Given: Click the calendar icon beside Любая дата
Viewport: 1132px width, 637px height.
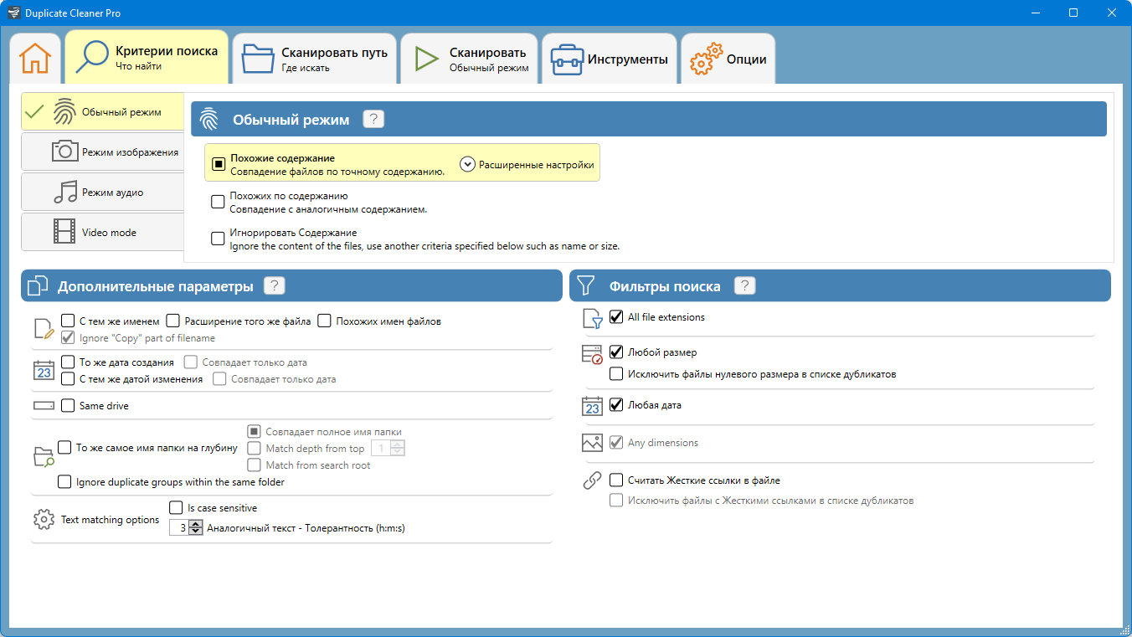Looking at the screenshot, I should (592, 406).
